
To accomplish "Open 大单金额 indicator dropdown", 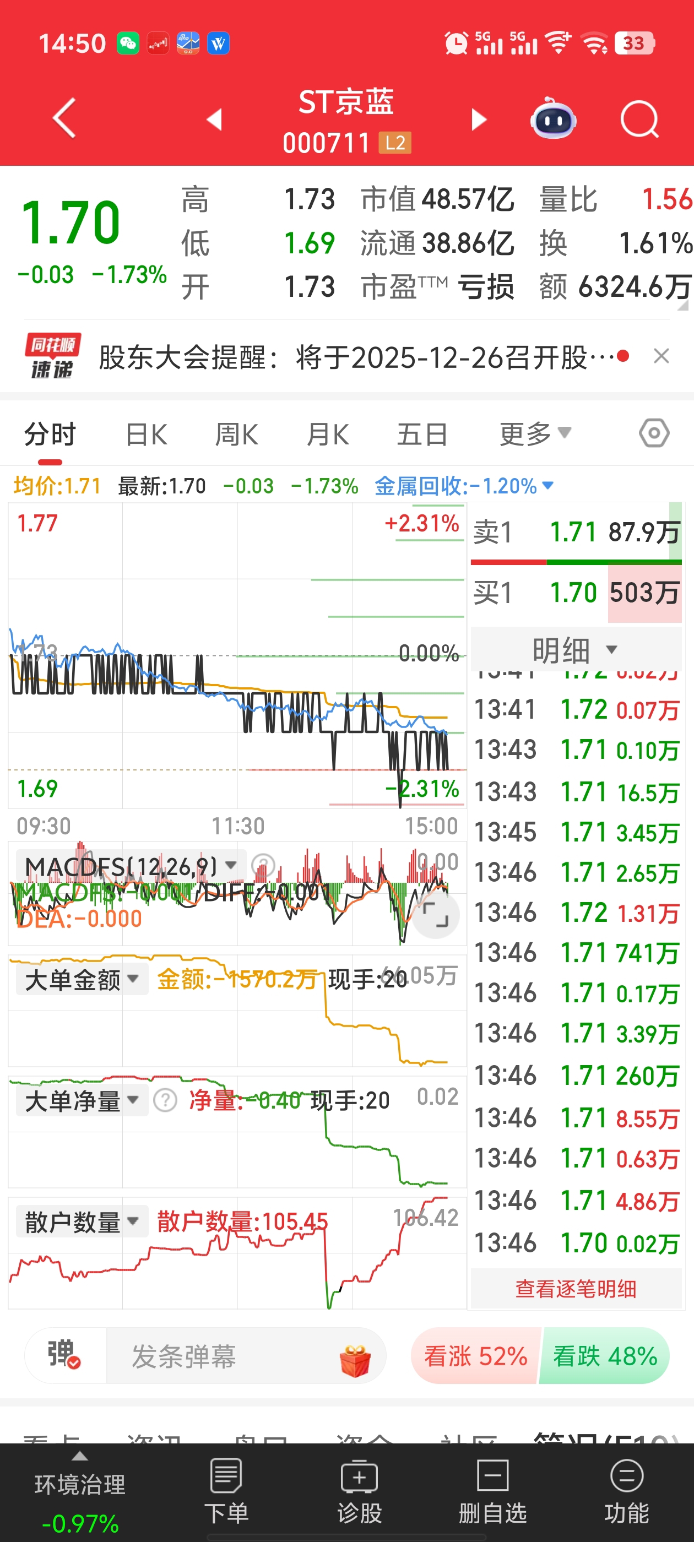I will [82, 980].
